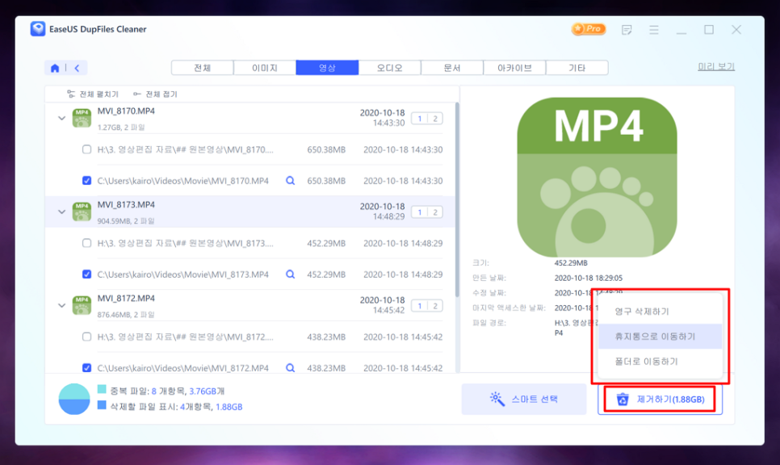Screen dimensions: 780x465
Task: Collapse the MVI_8172.MP4 group
Action: pyautogui.click(x=61, y=305)
